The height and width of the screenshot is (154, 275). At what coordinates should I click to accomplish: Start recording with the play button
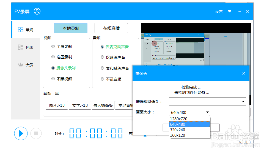pos(21,133)
